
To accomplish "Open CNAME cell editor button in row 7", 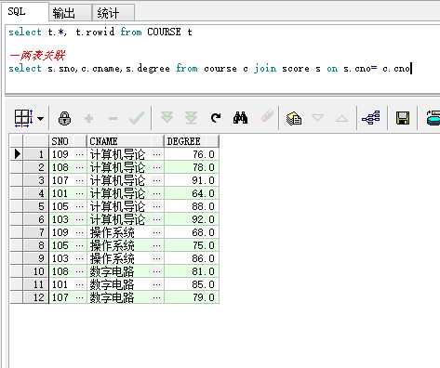I will [x=156, y=232].
